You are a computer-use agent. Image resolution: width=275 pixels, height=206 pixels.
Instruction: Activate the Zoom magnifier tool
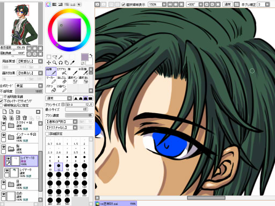(x=55, y=63)
